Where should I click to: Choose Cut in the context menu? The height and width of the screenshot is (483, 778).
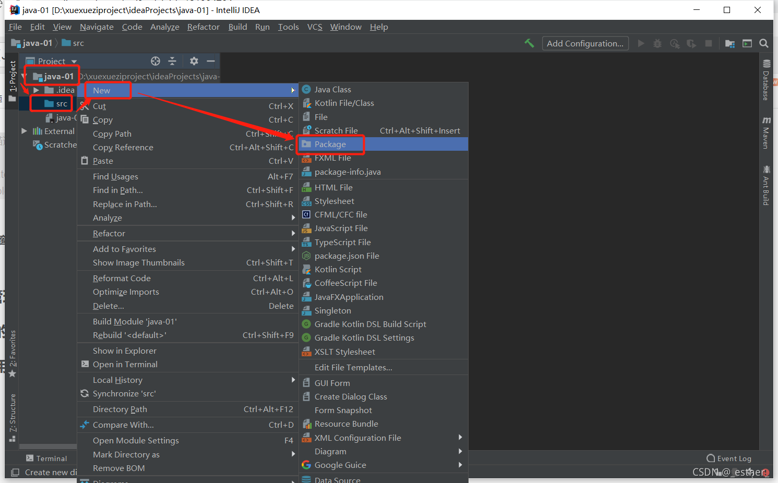pos(188,106)
